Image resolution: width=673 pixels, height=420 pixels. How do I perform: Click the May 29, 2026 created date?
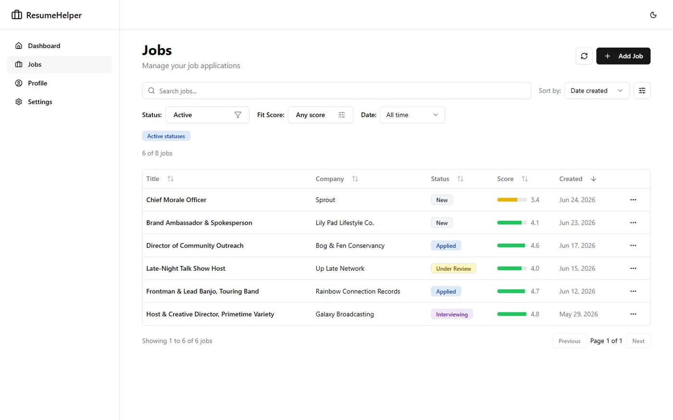pyautogui.click(x=578, y=314)
